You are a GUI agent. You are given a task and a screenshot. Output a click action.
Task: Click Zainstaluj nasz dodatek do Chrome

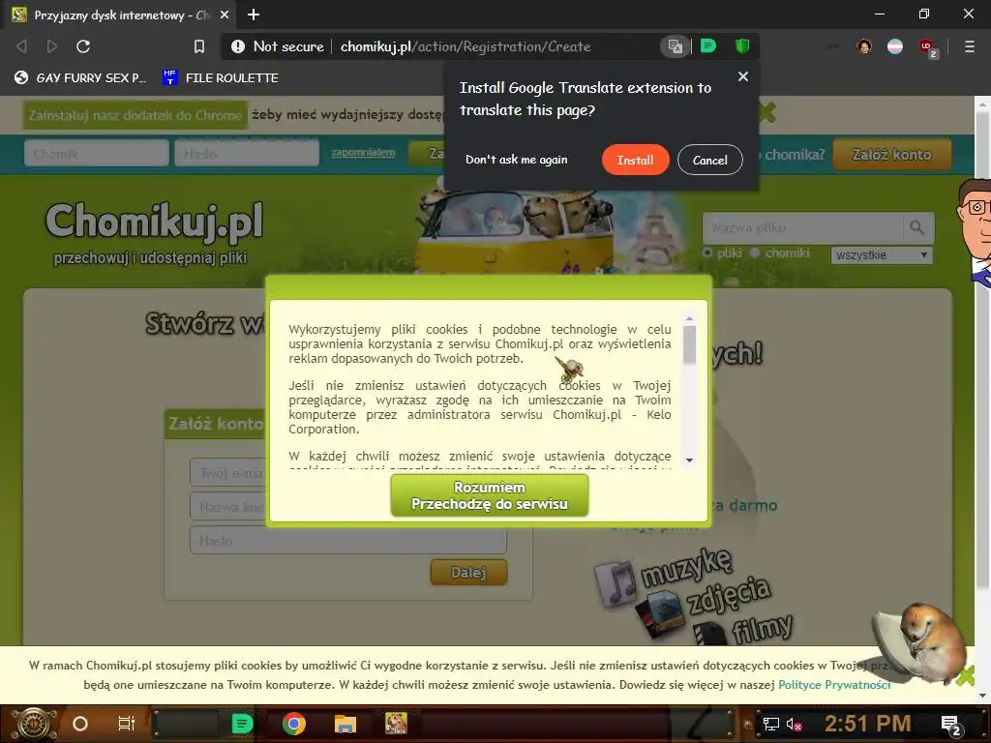coord(135,115)
